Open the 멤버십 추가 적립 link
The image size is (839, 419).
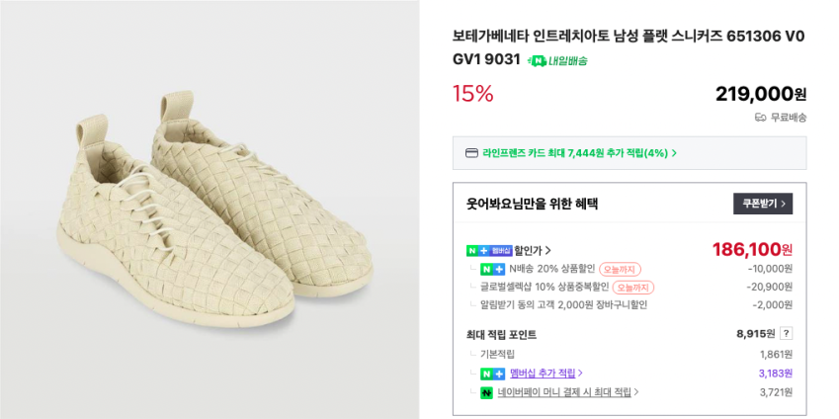click(x=543, y=374)
